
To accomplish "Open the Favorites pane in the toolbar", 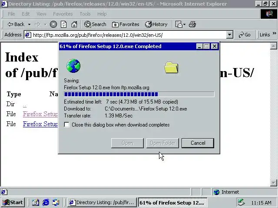I will 126,24.
